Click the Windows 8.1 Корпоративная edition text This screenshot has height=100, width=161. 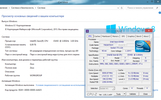[x=18, y=26]
